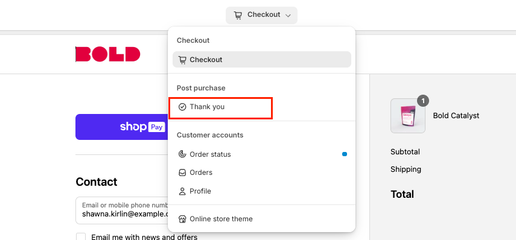Click the cart icon in highlighted Checkout item

182,60
